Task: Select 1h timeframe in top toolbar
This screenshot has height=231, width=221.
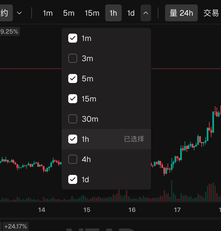Action: coord(113,13)
